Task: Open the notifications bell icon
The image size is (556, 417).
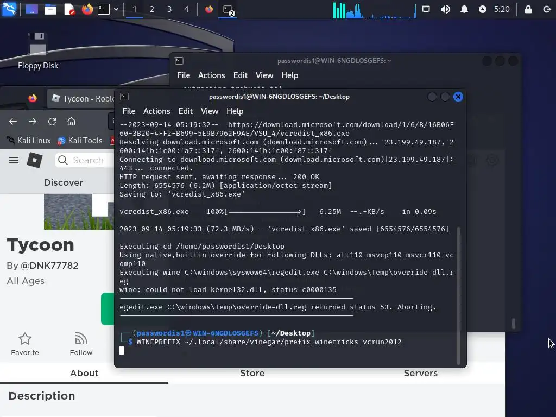Action: click(x=464, y=9)
